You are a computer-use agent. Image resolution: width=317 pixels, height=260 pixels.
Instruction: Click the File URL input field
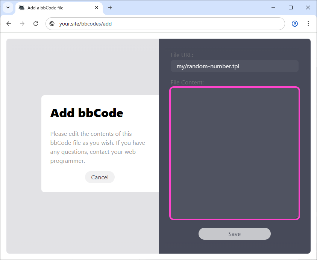[234, 66]
